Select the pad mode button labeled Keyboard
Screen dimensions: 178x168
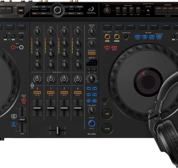pos(138,36)
